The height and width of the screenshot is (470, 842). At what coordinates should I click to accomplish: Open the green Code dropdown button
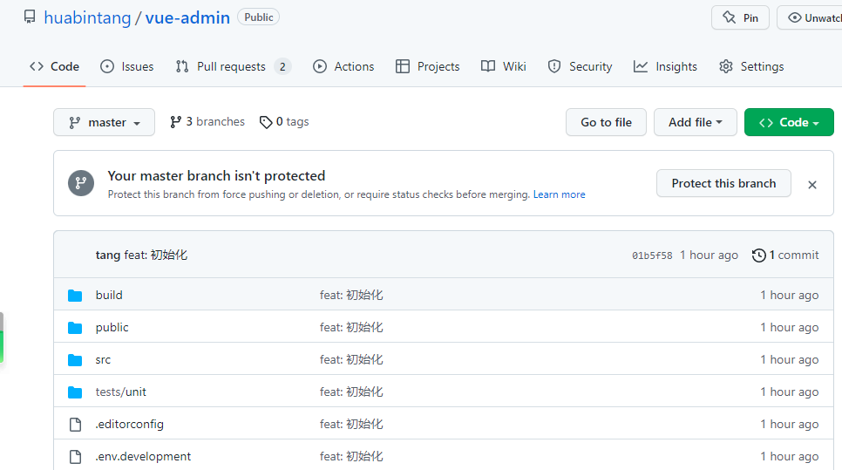789,122
